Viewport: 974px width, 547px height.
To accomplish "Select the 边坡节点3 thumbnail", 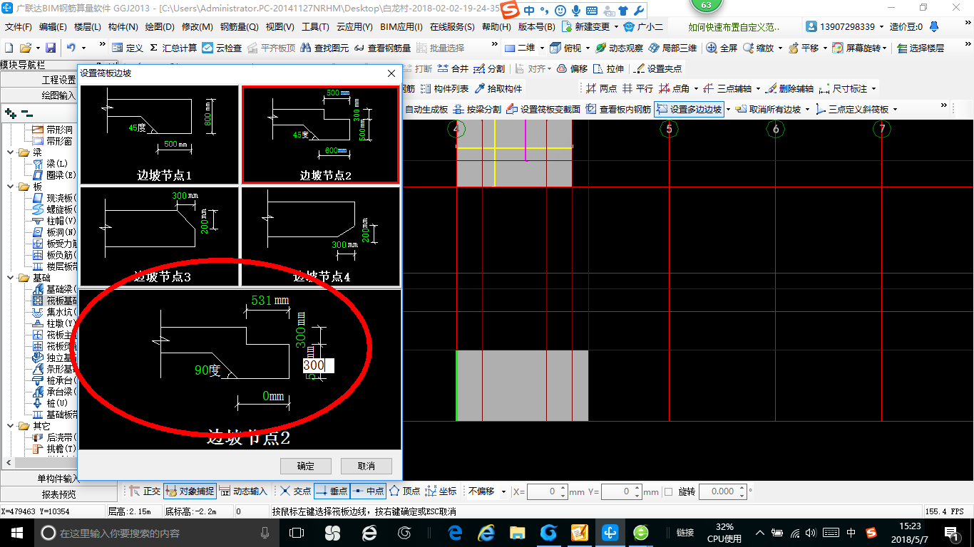I will pyautogui.click(x=159, y=236).
